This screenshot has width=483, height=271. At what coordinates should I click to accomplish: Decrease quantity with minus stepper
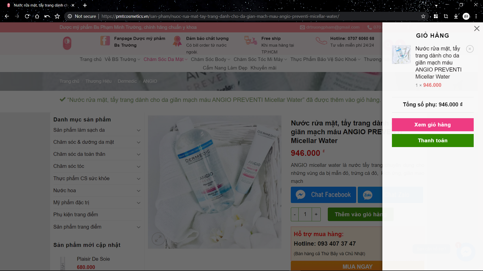pos(295,214)
